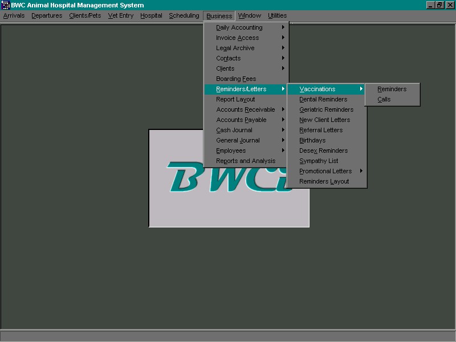Open Reminders Layout
The image size is (456, 342).
point(327,181)
